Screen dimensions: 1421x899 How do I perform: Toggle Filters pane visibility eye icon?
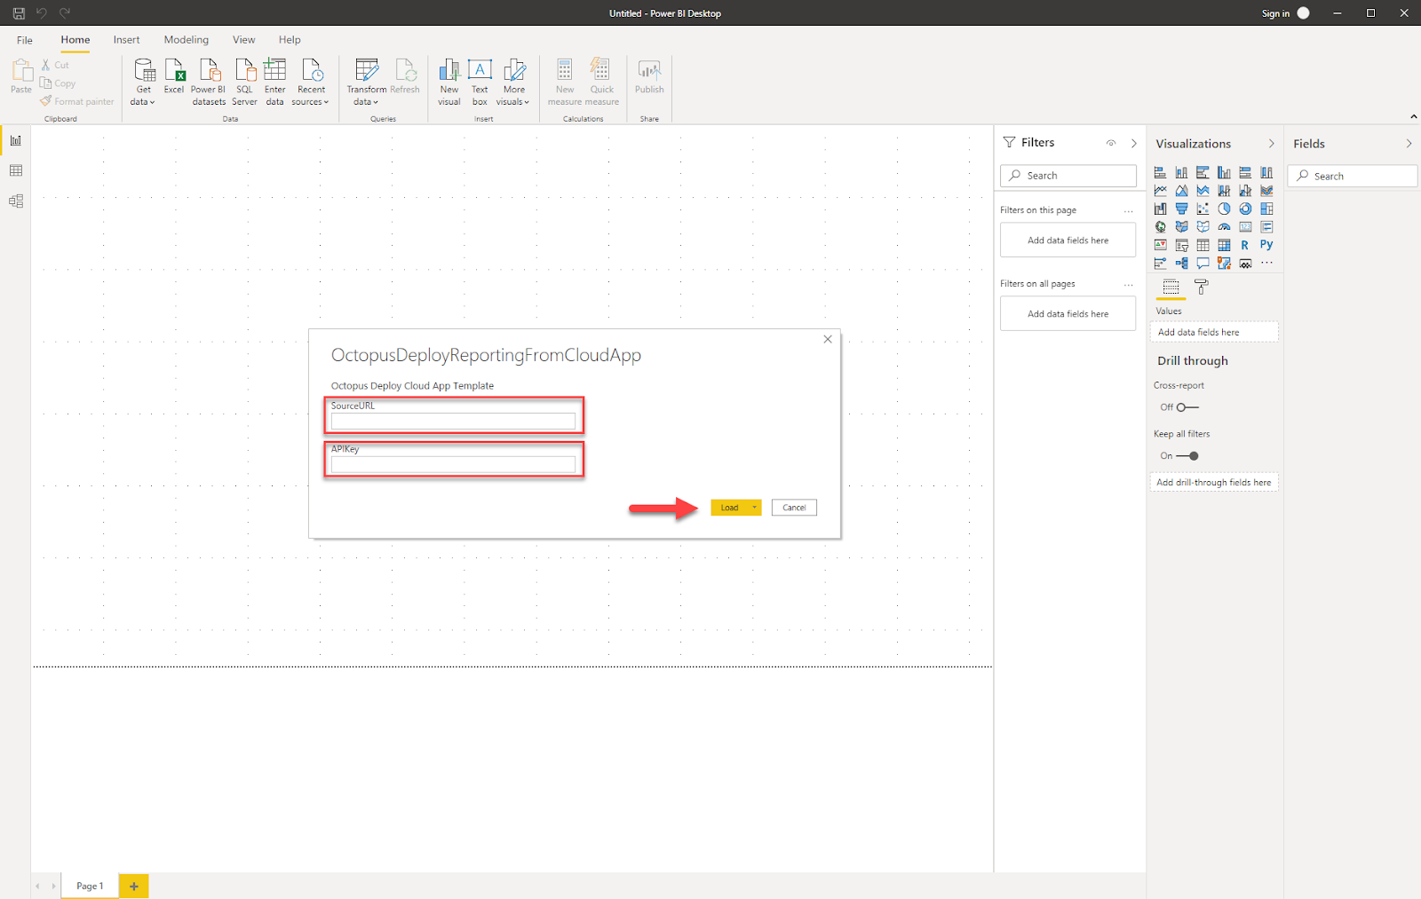pos(1110,143)
